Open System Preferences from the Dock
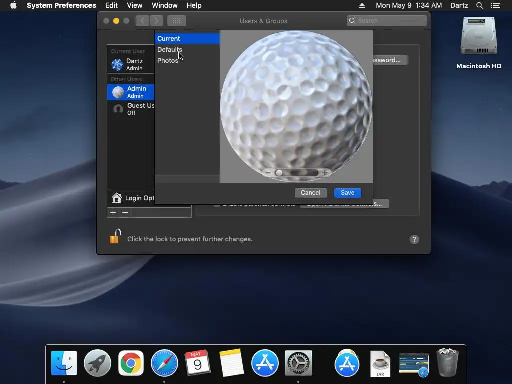 pyautogui.click(x=298, y=363)
